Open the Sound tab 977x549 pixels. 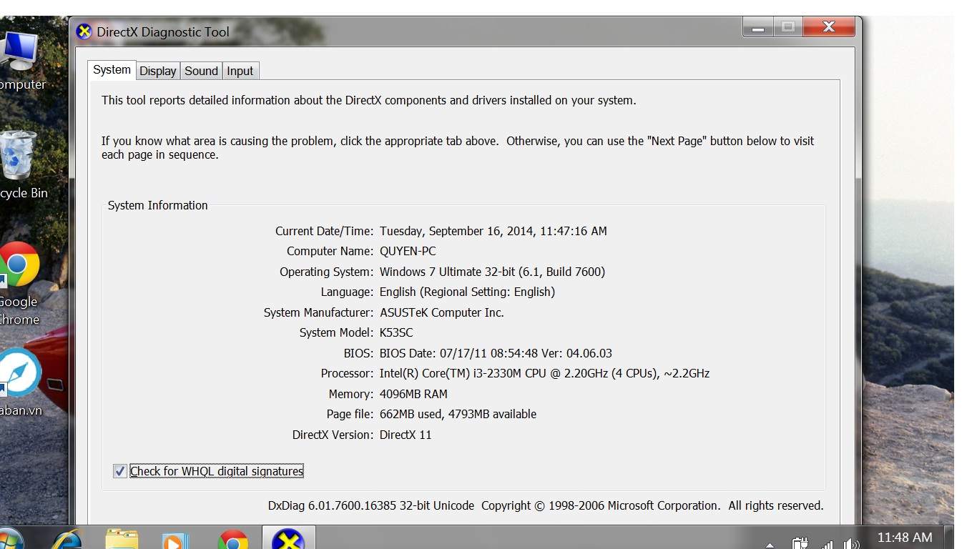pos(201,71)
